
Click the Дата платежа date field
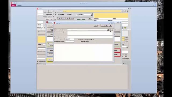tap(69, 39)
